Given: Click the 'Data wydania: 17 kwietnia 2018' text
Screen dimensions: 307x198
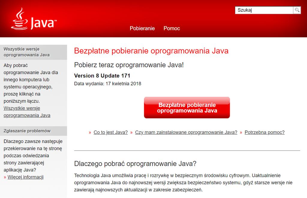Looking at the screenshot, I should [x=108, y=84].
